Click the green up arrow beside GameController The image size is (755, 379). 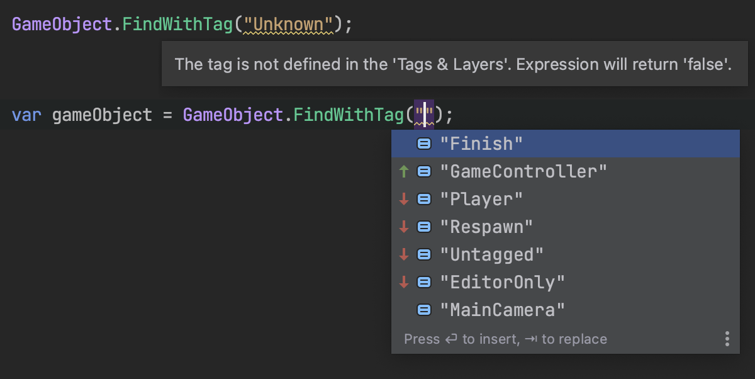click(x=404, y=171)
